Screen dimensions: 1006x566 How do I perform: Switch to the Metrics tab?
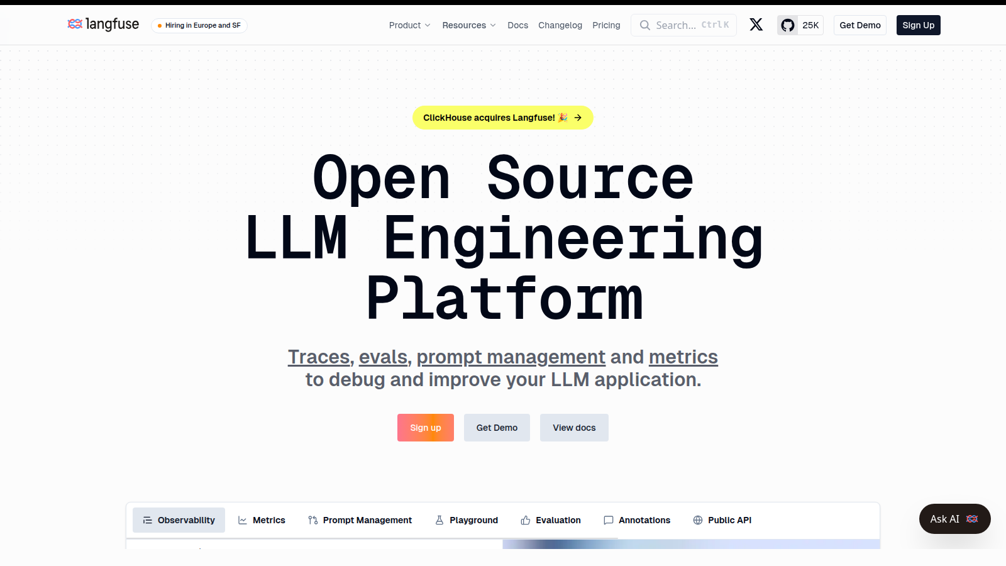(262, 520)
